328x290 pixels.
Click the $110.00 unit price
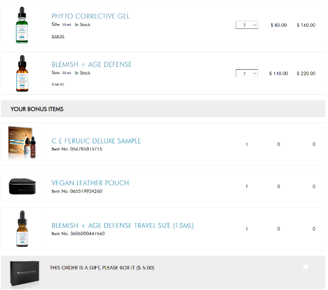coord(278,73)
